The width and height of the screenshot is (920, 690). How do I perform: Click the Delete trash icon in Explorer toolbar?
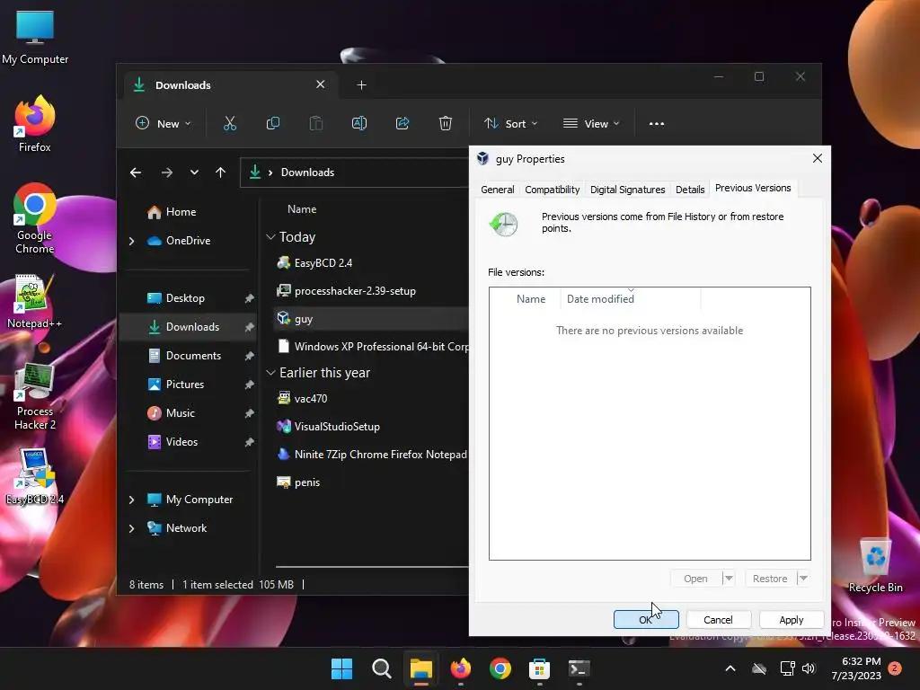pos(446,123)
